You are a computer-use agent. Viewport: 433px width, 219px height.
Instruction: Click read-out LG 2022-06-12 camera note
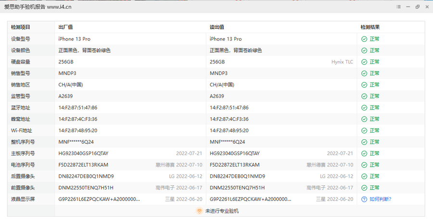(x=336, y=176)
